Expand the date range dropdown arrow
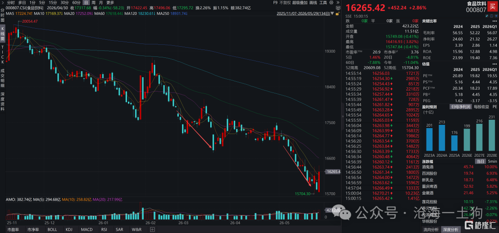 point(332,13)
